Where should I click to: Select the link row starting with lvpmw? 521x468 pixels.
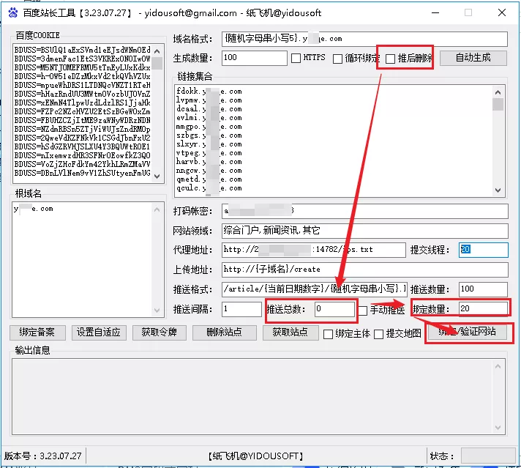209,100
